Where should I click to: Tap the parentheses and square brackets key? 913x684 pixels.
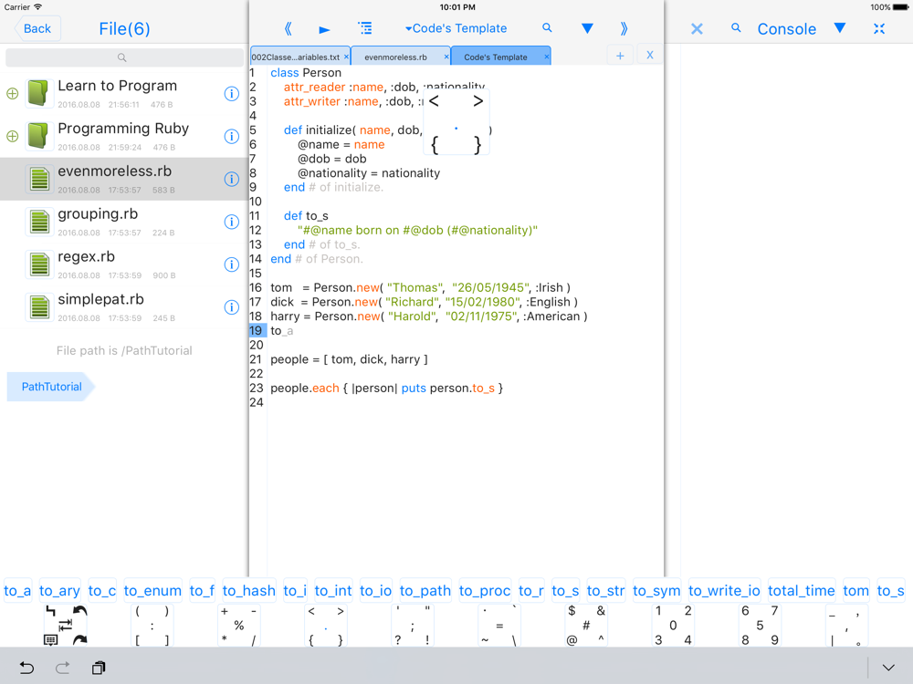tap(152, 626)
